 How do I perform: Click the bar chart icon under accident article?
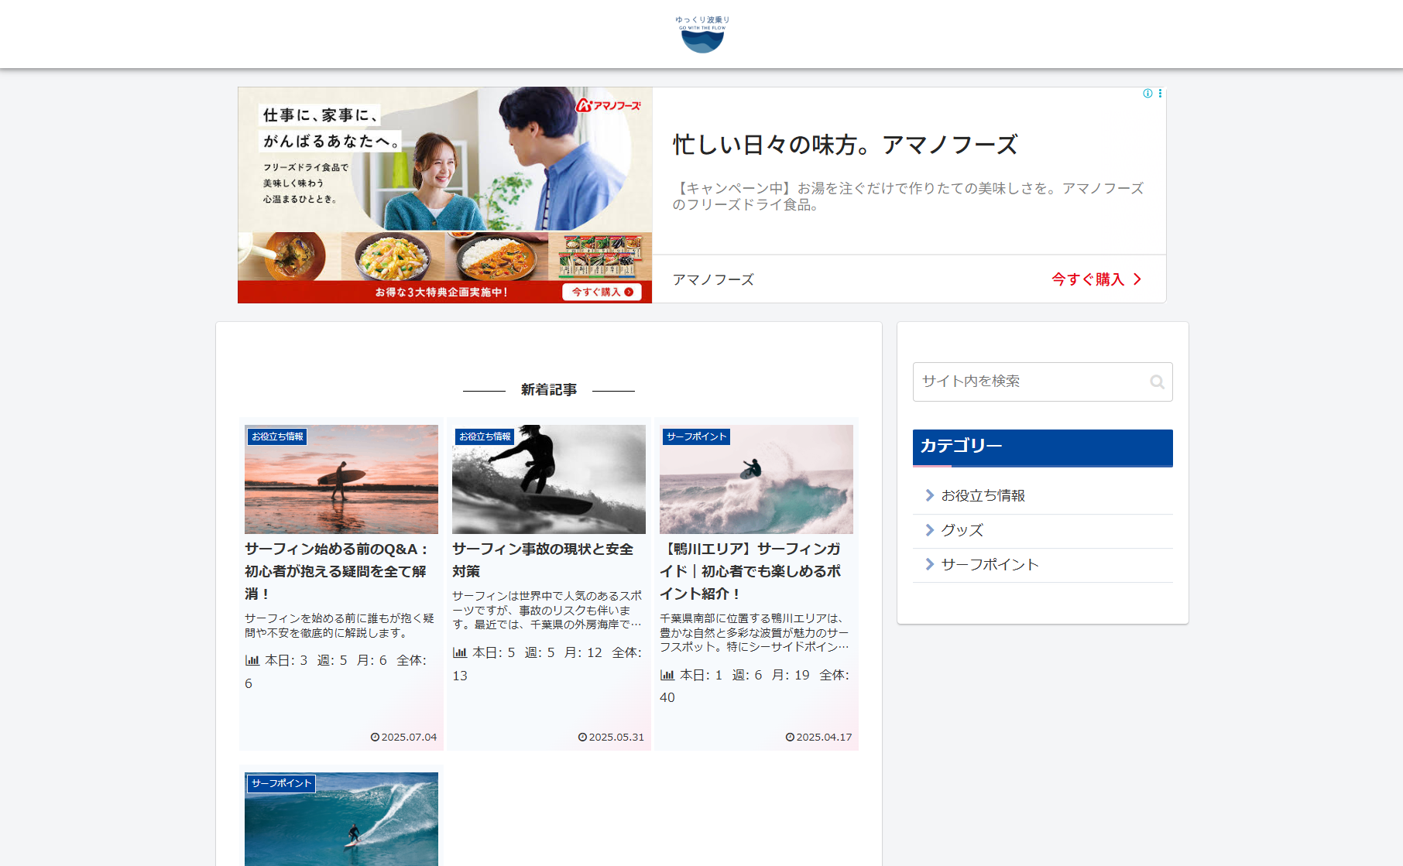[x=460, y=652]
